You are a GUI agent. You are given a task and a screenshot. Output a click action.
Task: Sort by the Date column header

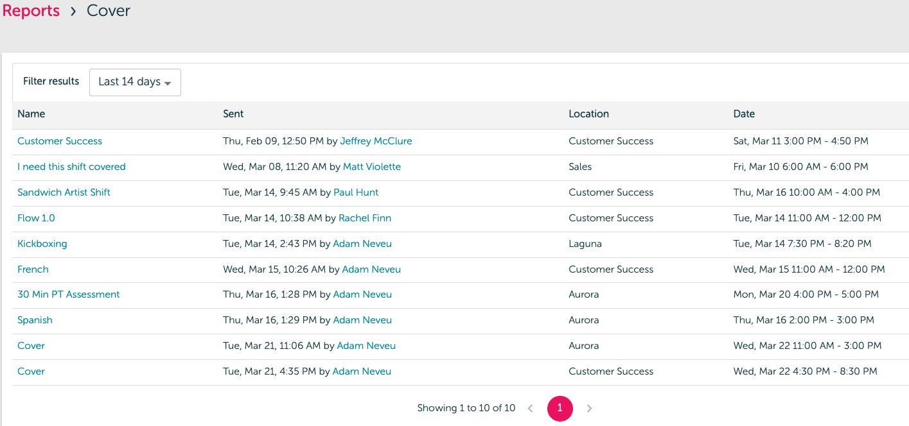[x=744, y=114]
